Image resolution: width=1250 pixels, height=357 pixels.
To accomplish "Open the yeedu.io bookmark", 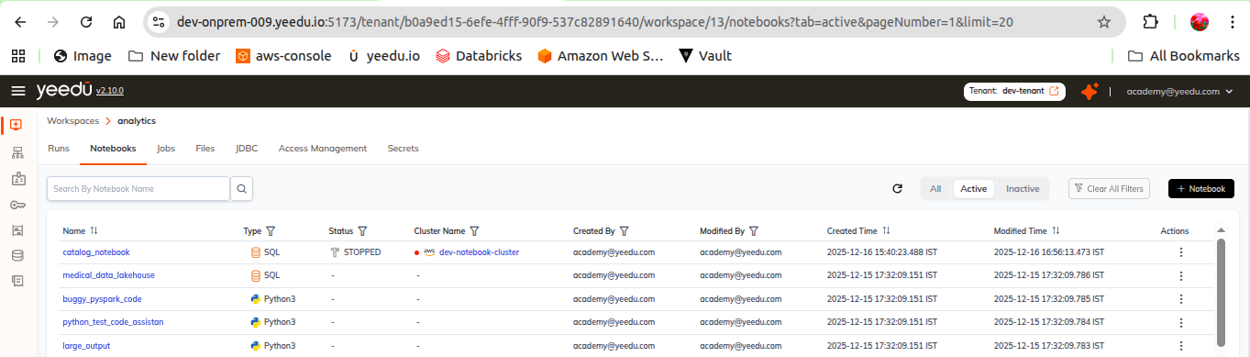I will click(383, 56).
